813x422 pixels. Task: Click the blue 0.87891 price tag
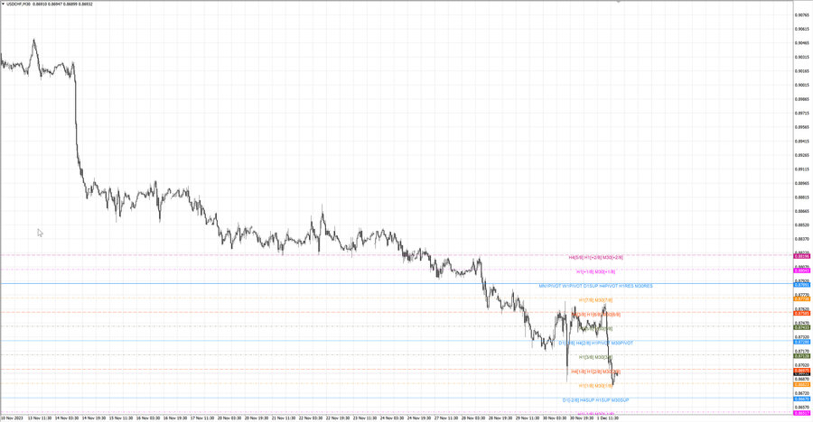pos(802,285)
